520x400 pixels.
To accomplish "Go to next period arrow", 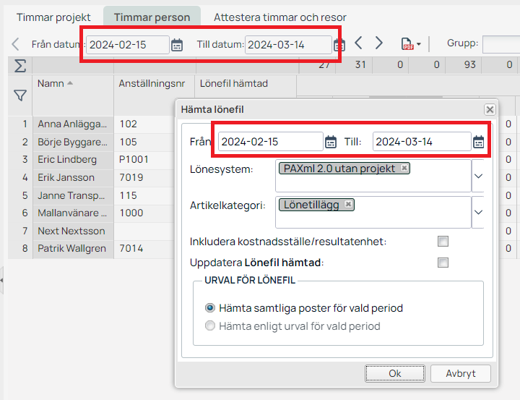I will click(x=379, y=43).
